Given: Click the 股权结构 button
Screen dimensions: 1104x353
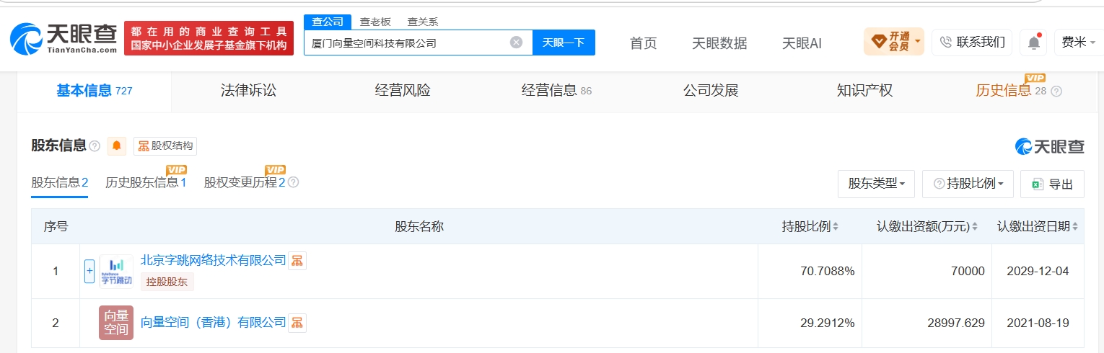Looking at the screenshot, I should (x=165, y=146).
